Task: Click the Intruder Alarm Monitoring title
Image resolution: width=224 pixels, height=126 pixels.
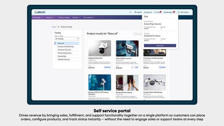Action: coord(153,92)
